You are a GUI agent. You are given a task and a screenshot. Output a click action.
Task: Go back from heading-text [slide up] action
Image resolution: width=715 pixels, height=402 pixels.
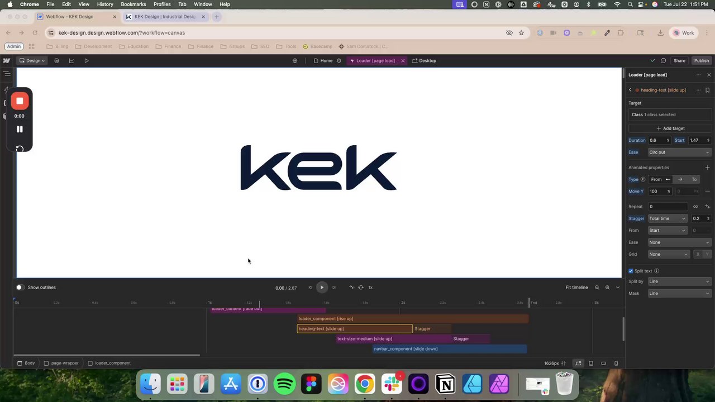pyautogui.click(x=630, y=90)
